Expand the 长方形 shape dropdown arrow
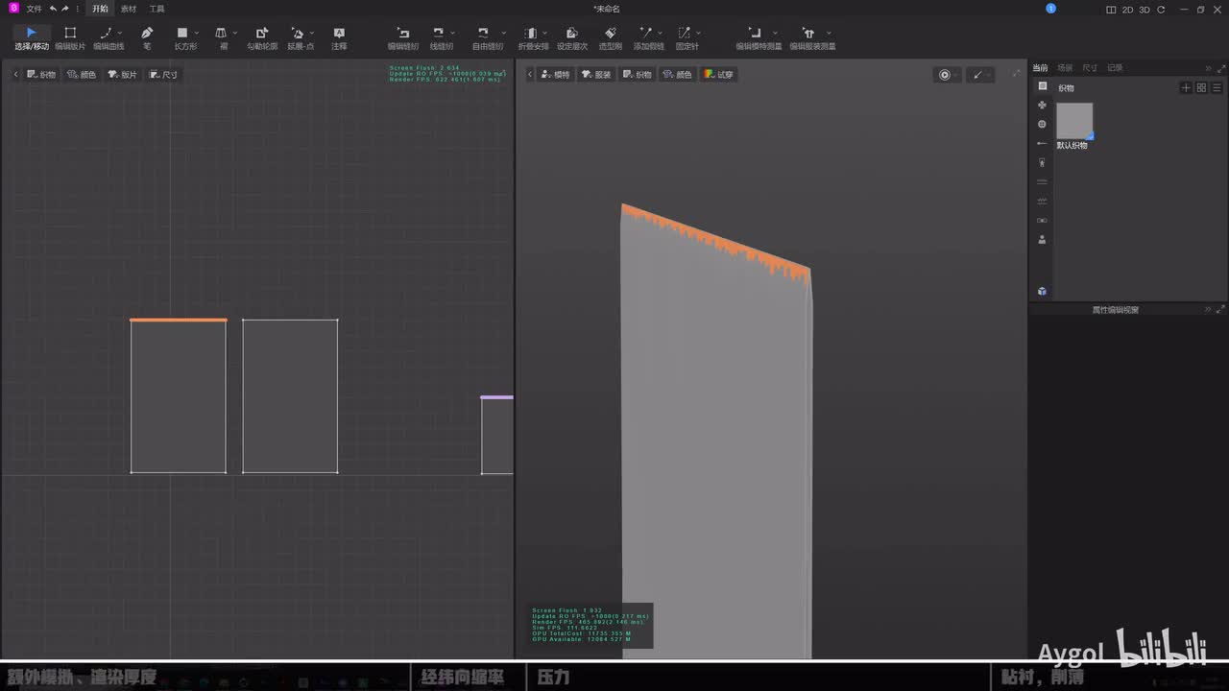The image size is (1229, 691). pyautogui.click(x=197, y=33)
